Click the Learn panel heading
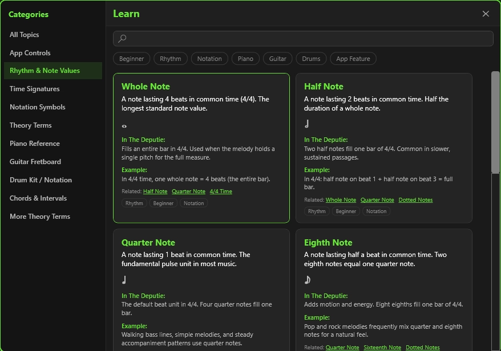 (126, 14)
